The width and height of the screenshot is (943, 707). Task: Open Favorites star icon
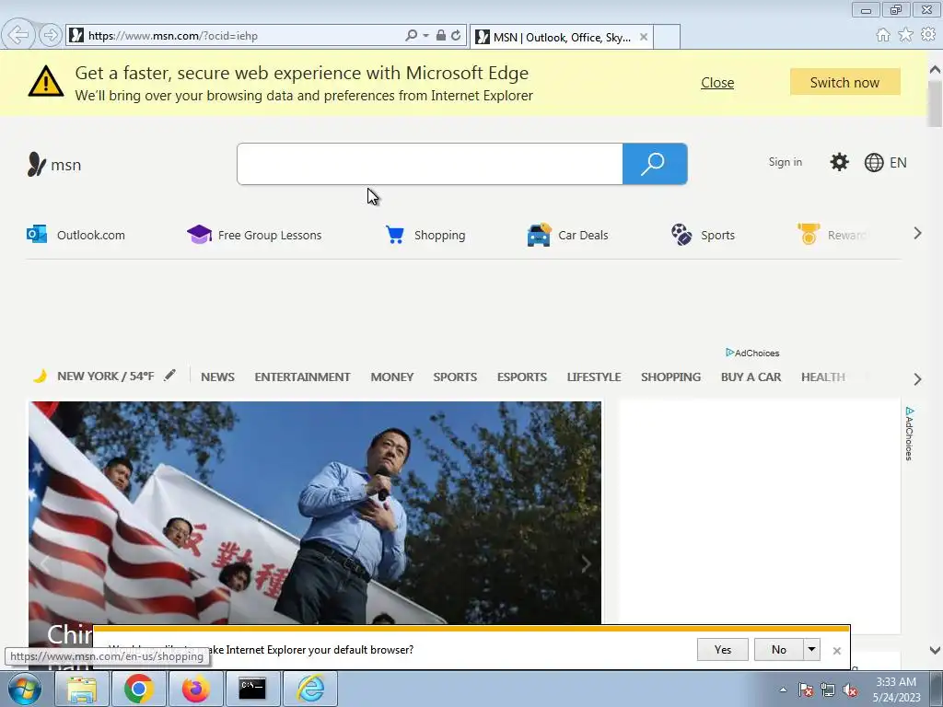(x=905, y=35)
